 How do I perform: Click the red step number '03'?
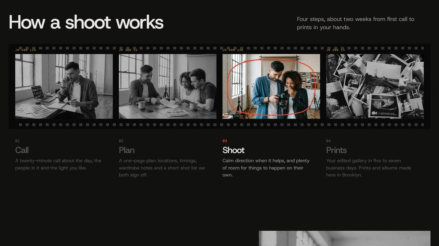point(225,141)
